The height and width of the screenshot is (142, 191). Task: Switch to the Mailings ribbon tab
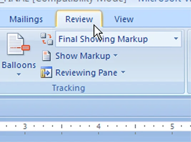[26, 19]
